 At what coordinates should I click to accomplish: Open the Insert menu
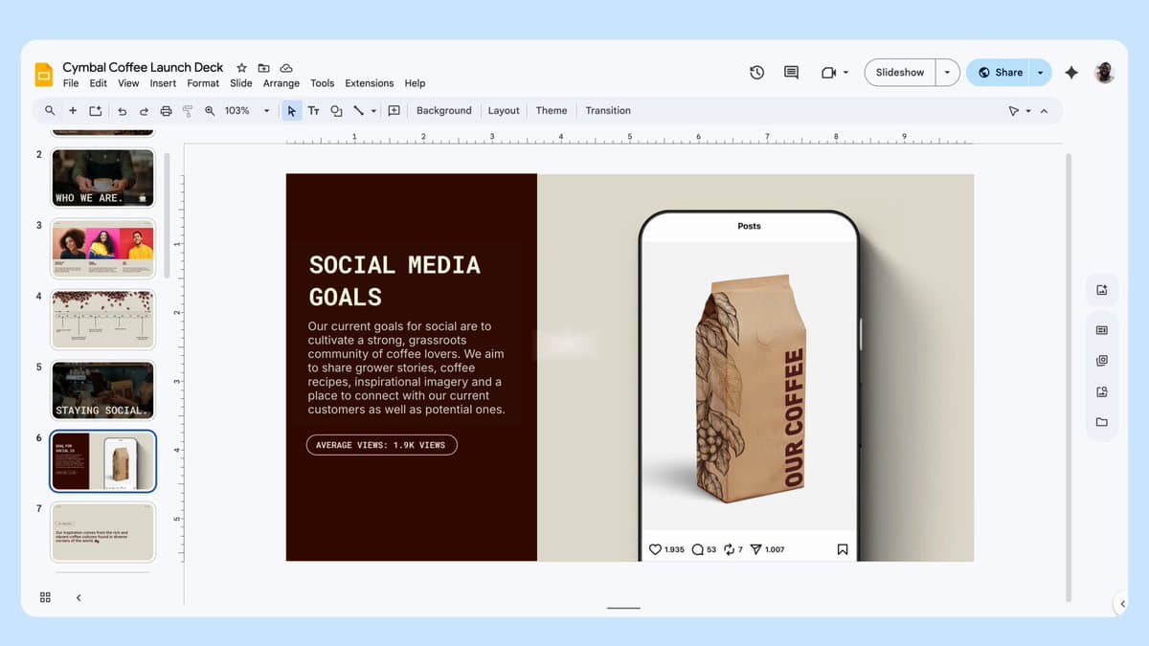click(x=163, y=83)
